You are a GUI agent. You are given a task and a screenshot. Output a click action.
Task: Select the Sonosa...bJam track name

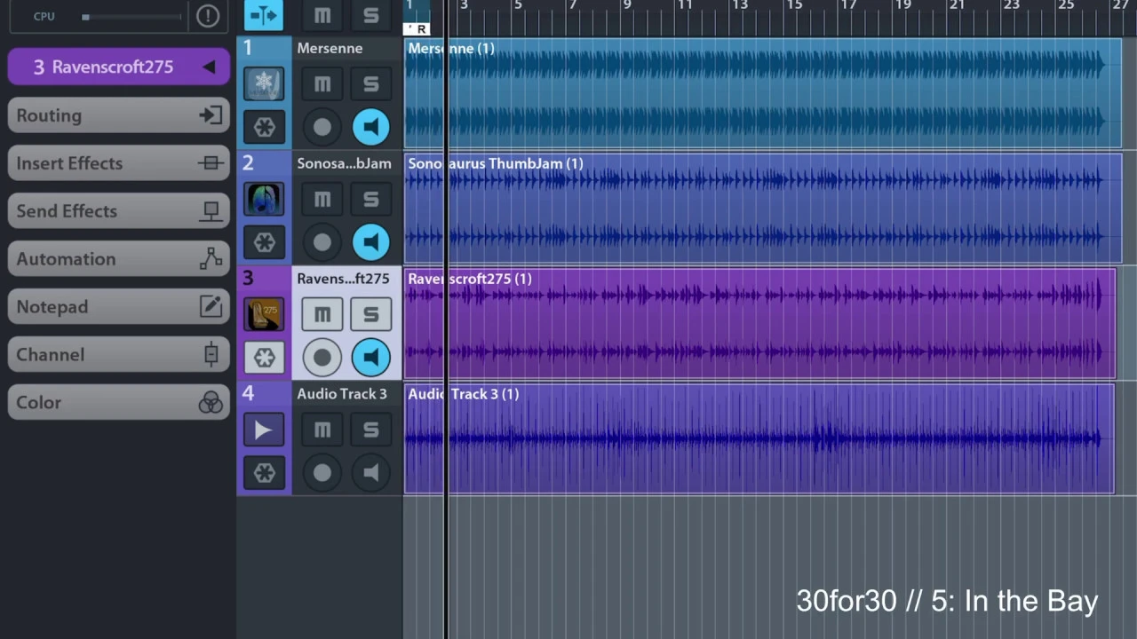pyautogui.click(x=344, y=163)
